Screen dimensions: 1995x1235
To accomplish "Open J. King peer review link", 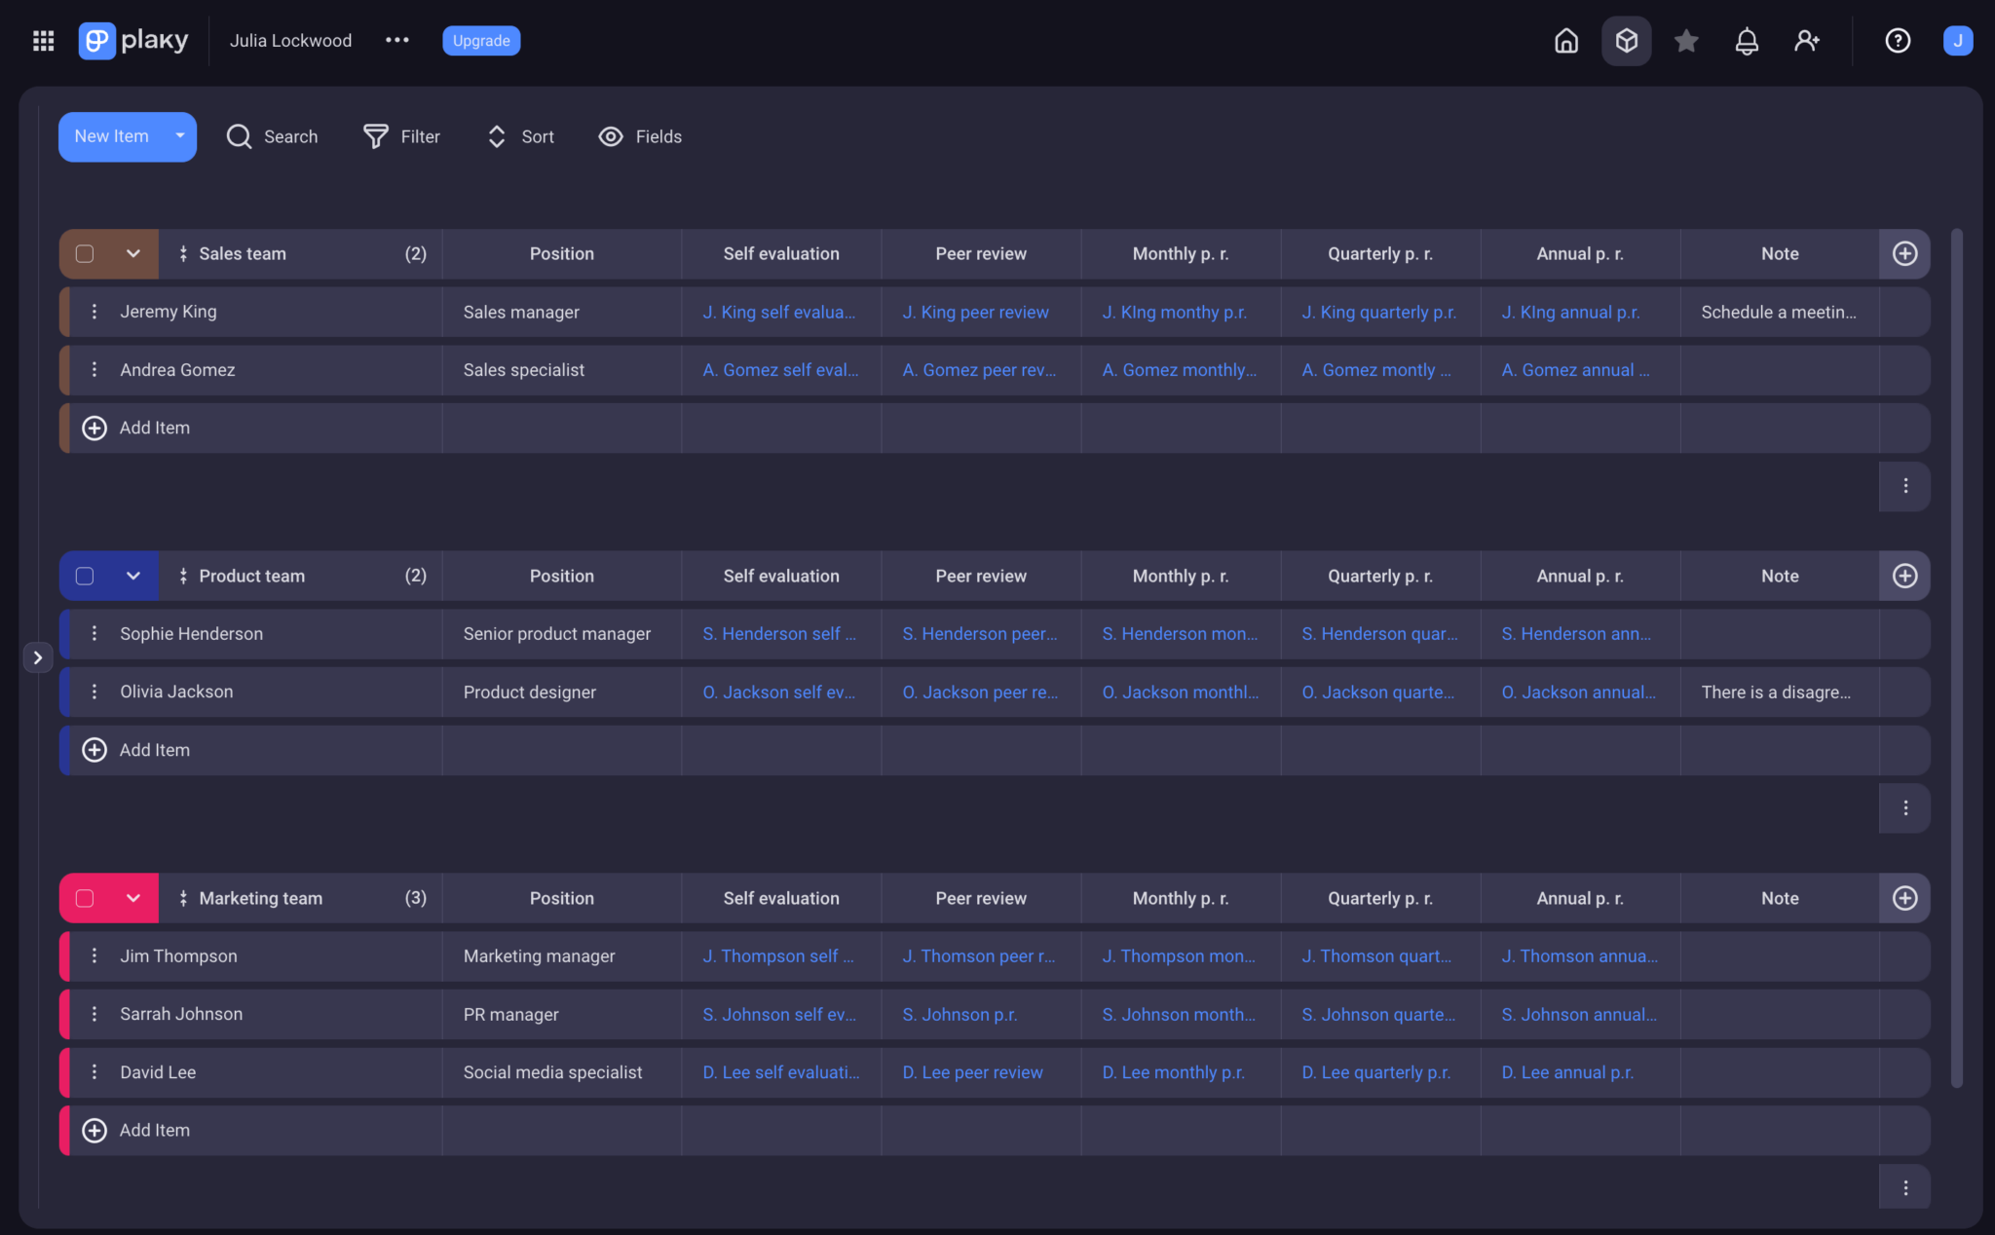I will tap(975, 312).
